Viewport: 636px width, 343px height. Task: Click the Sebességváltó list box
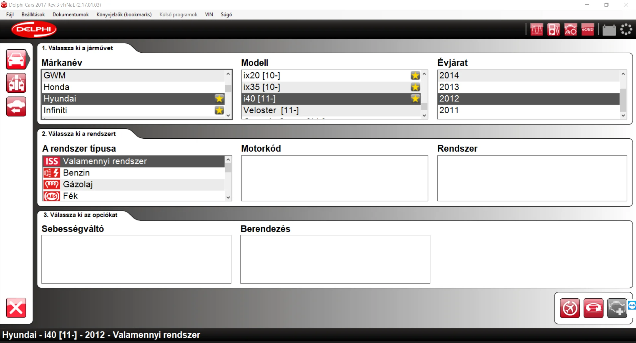(136, 259)
